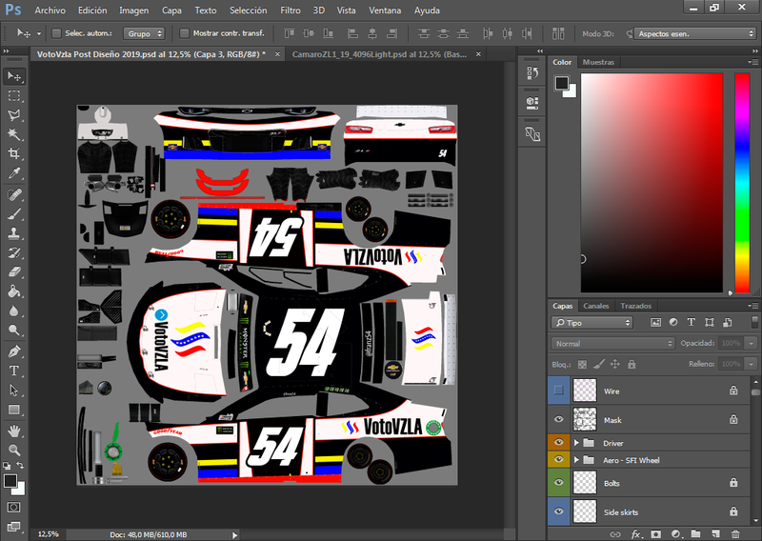Select the Hand tool
Screen dimensions: 762x541
tap(14, 431)
